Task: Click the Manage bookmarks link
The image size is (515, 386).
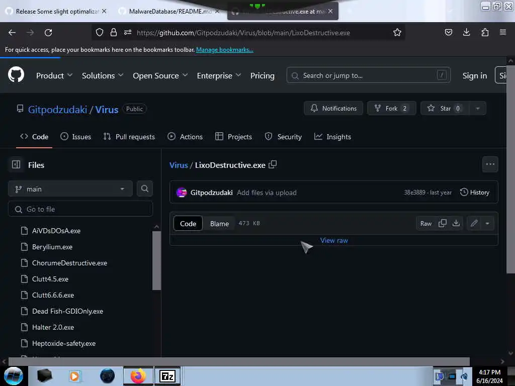Action: click(225, 50)
